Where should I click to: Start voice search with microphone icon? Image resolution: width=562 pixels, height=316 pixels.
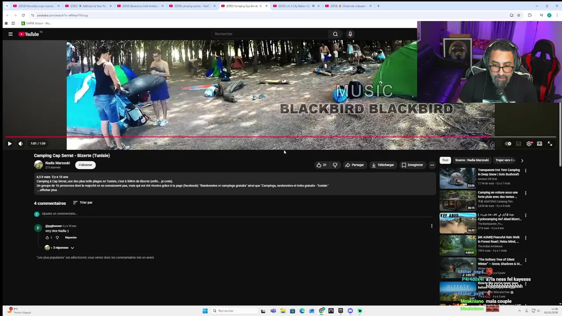tap(350, 34)
